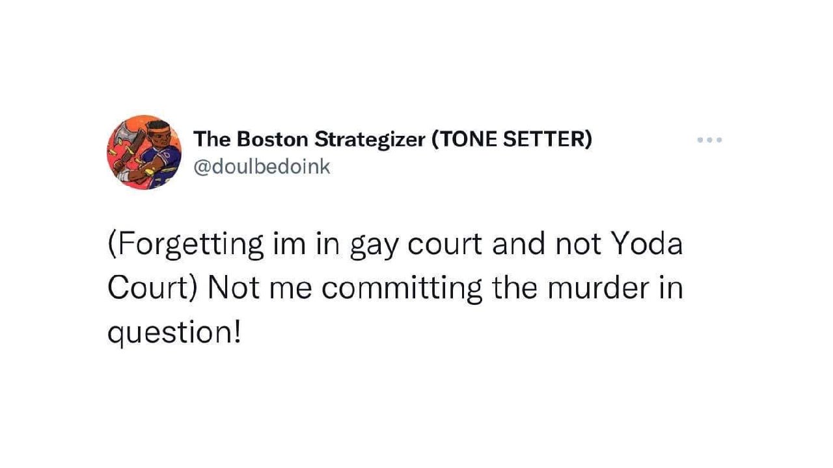
Task: Click the tweet text body
Action: click(395, 289)
